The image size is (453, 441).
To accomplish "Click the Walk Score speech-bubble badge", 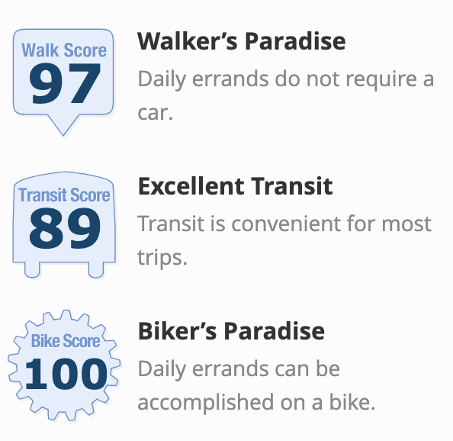I will coord(63,82).
